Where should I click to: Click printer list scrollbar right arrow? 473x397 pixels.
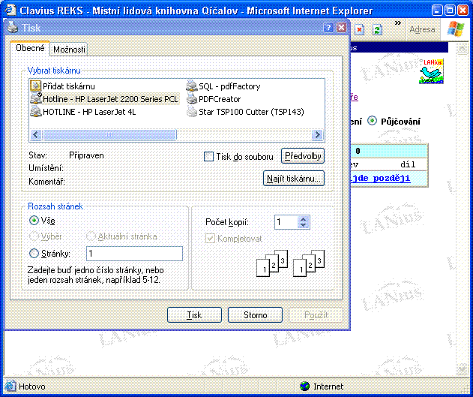click(317, 134)
